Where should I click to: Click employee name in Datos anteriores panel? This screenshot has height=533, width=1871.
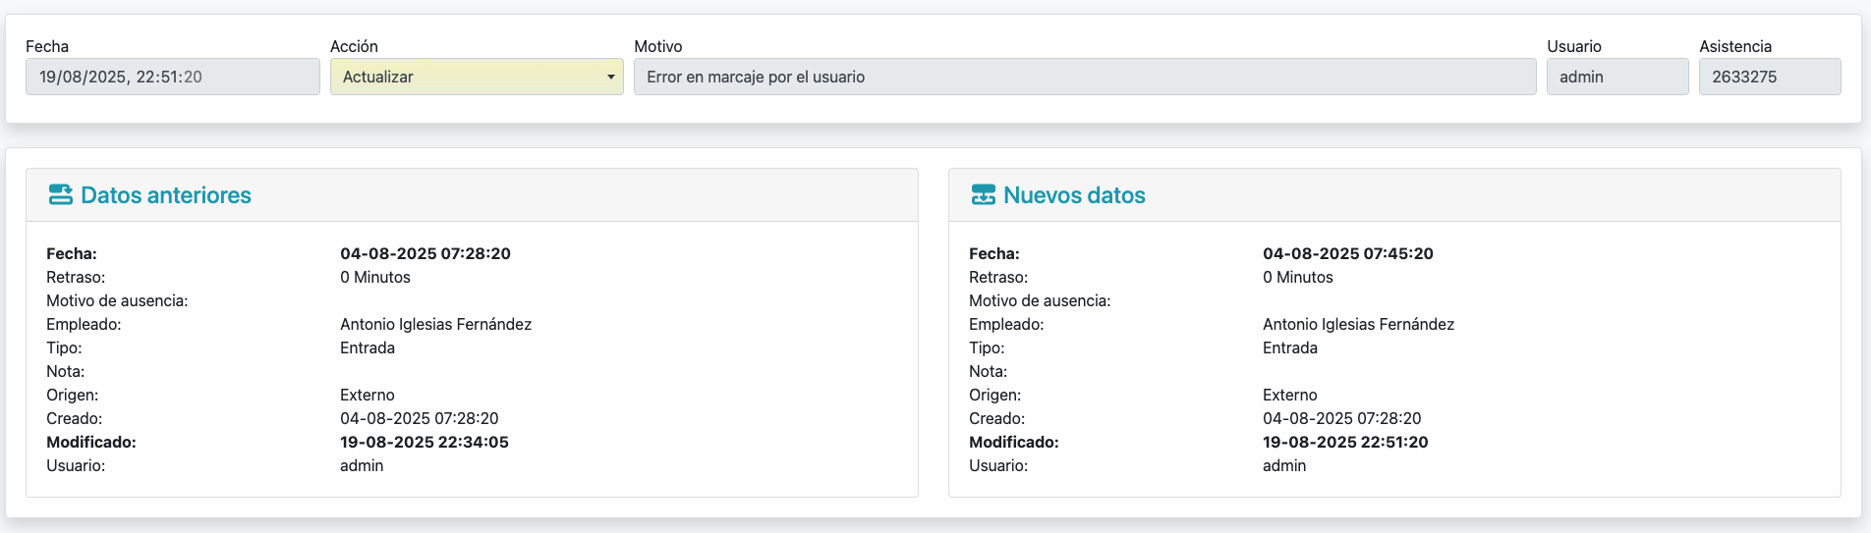tap(435, 324)
